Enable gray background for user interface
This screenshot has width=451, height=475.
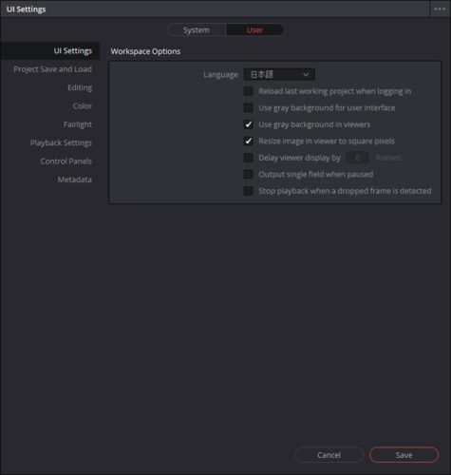[x=249, y=108]
